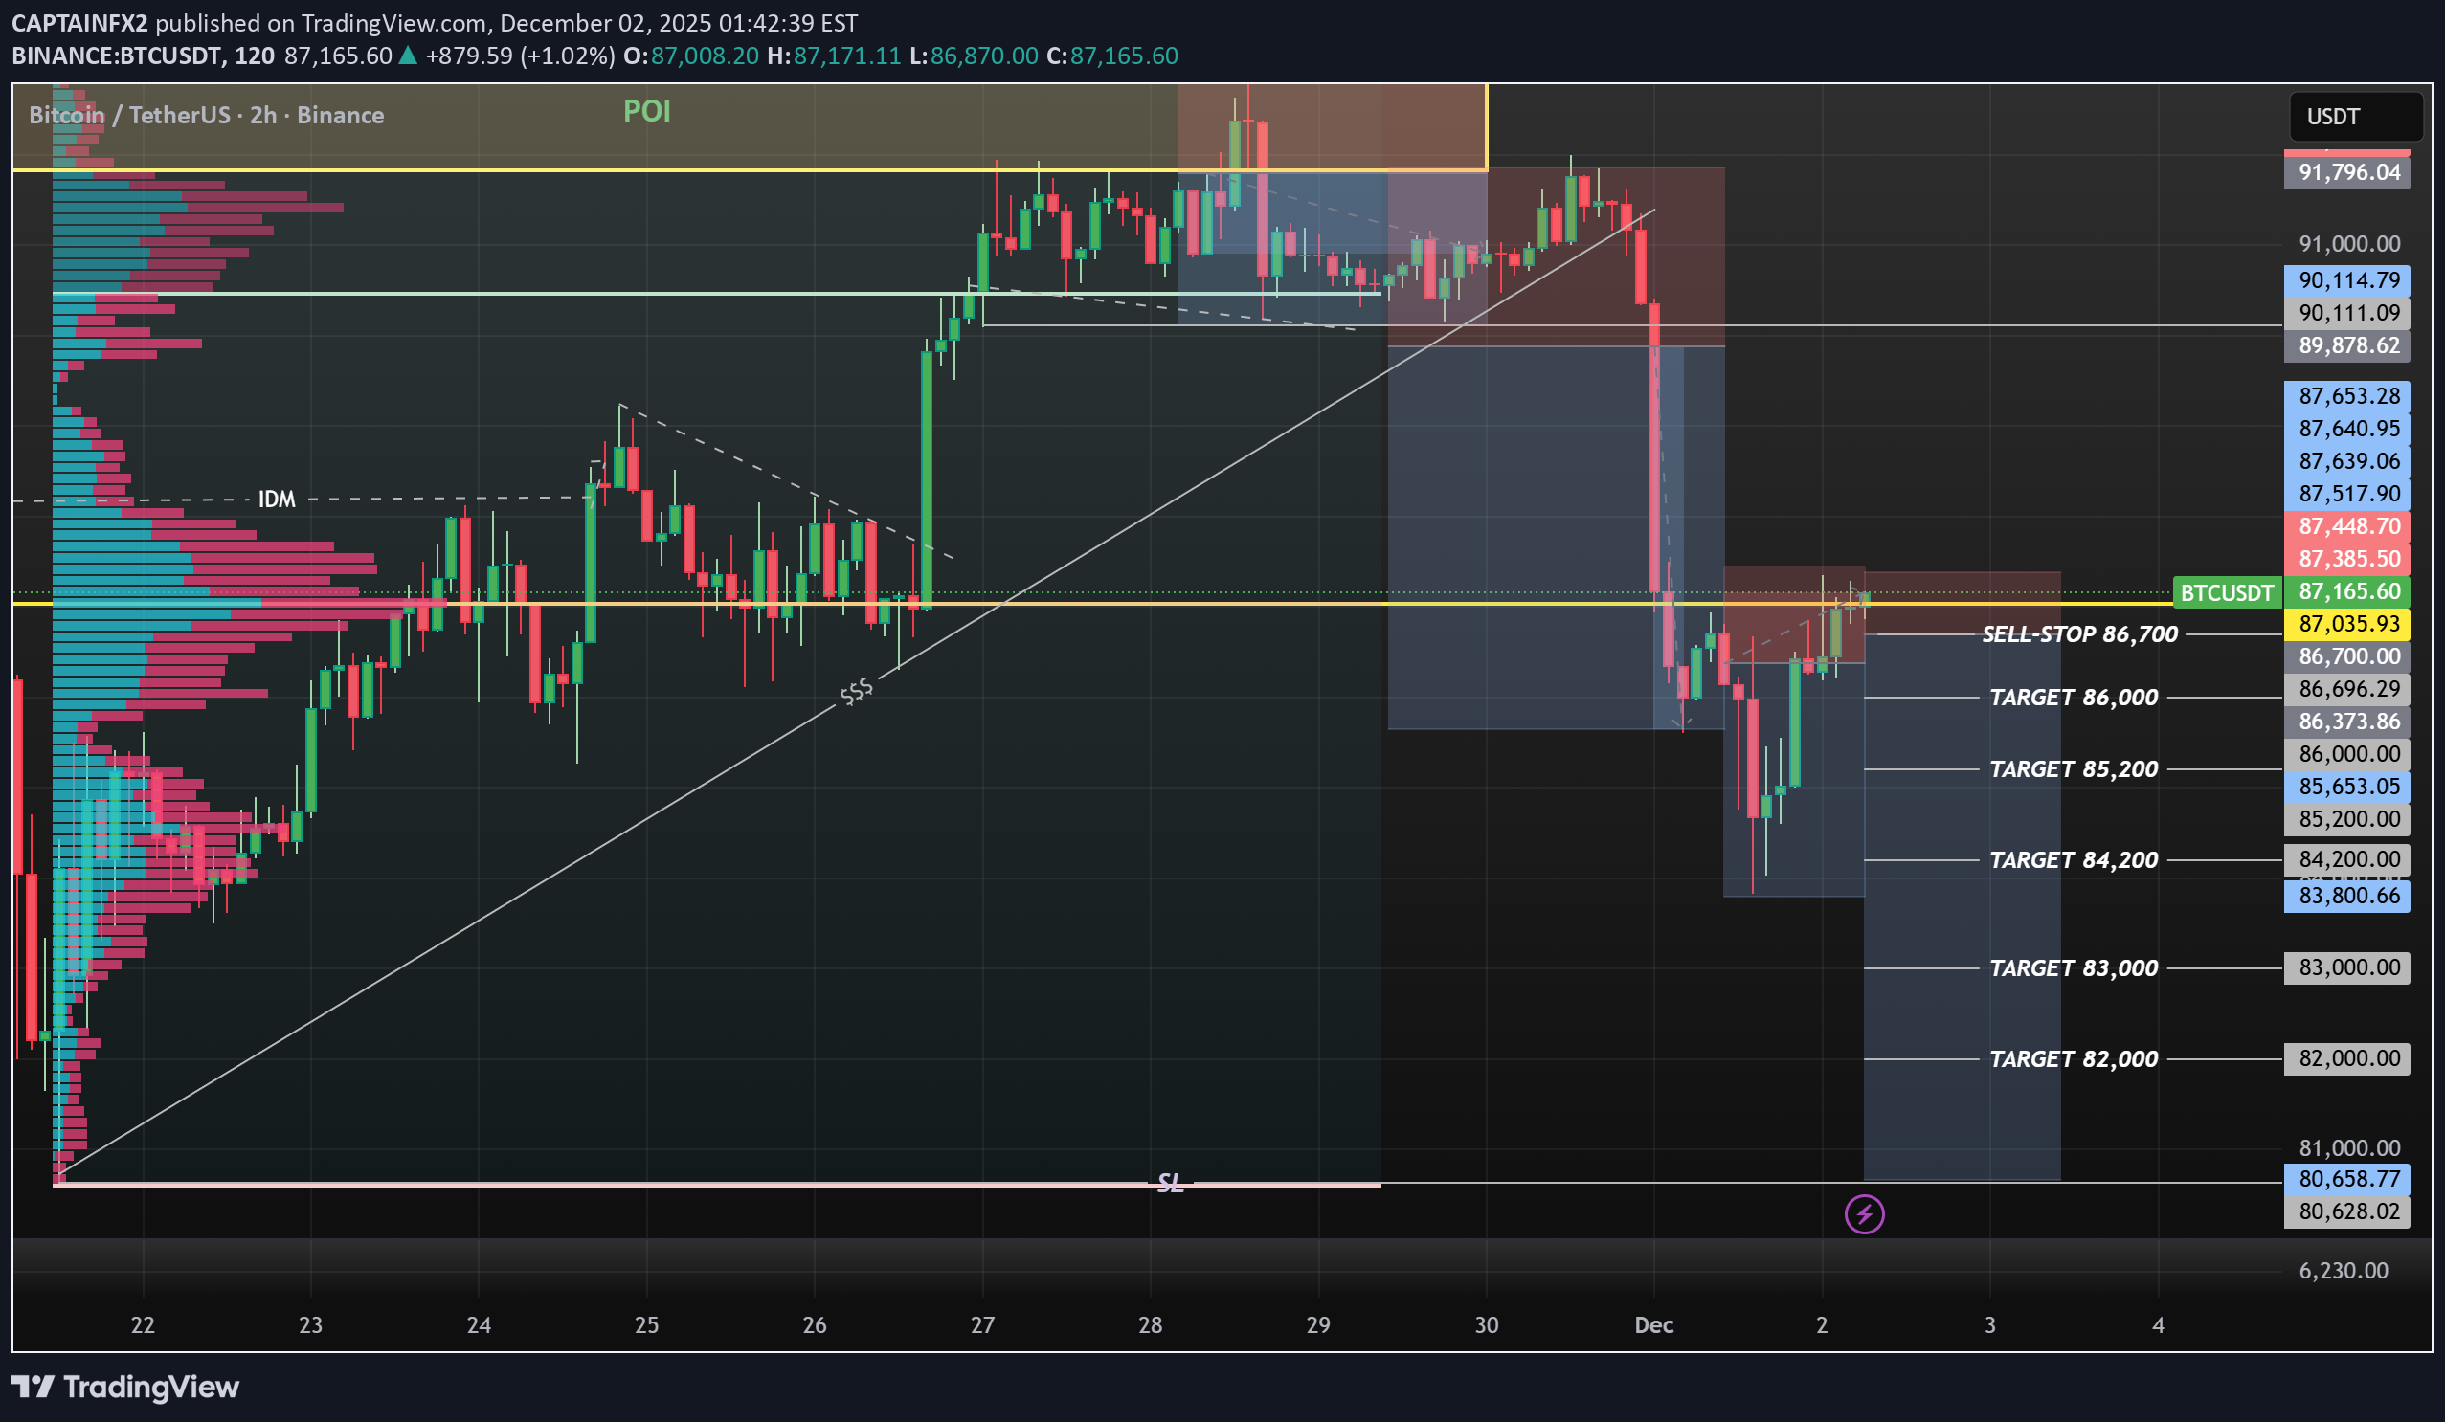Click the yellow 87,035.93 price label
The height and width of the screenshot is (1422, 2445).
click(2347, 624)
